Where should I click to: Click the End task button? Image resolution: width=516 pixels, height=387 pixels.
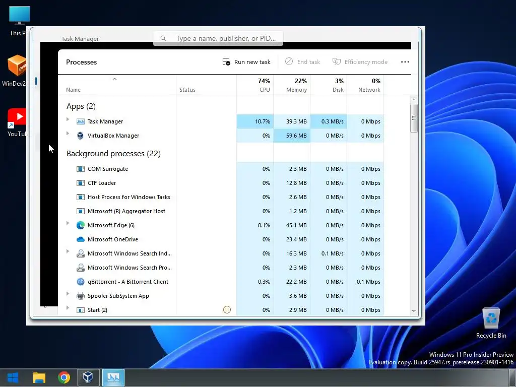click(302, 62)
